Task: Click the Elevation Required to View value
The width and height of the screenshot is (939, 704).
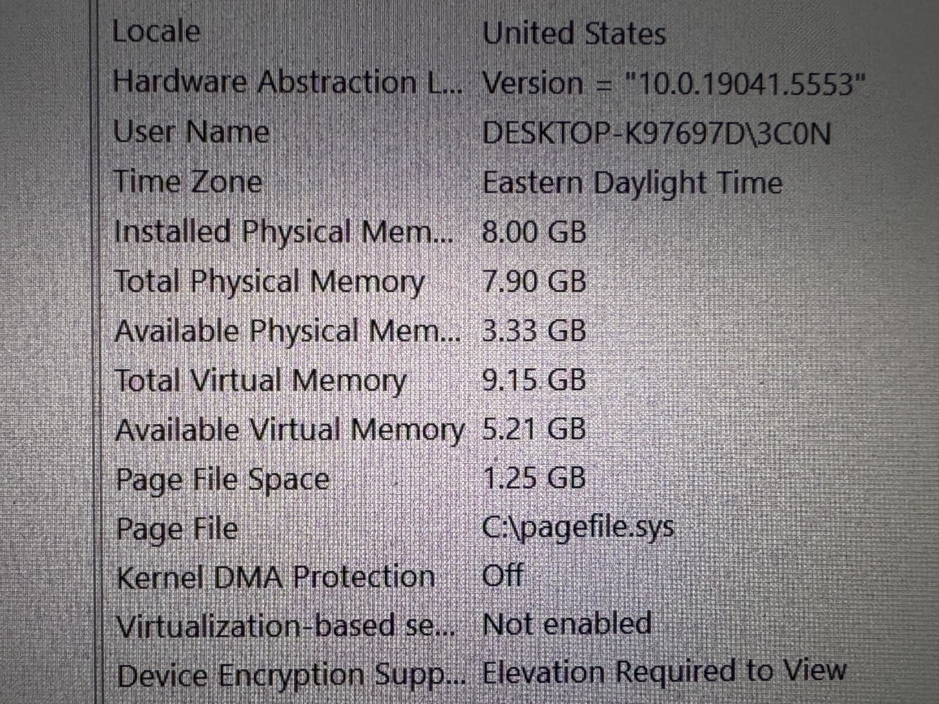Action: coord(664,672)
